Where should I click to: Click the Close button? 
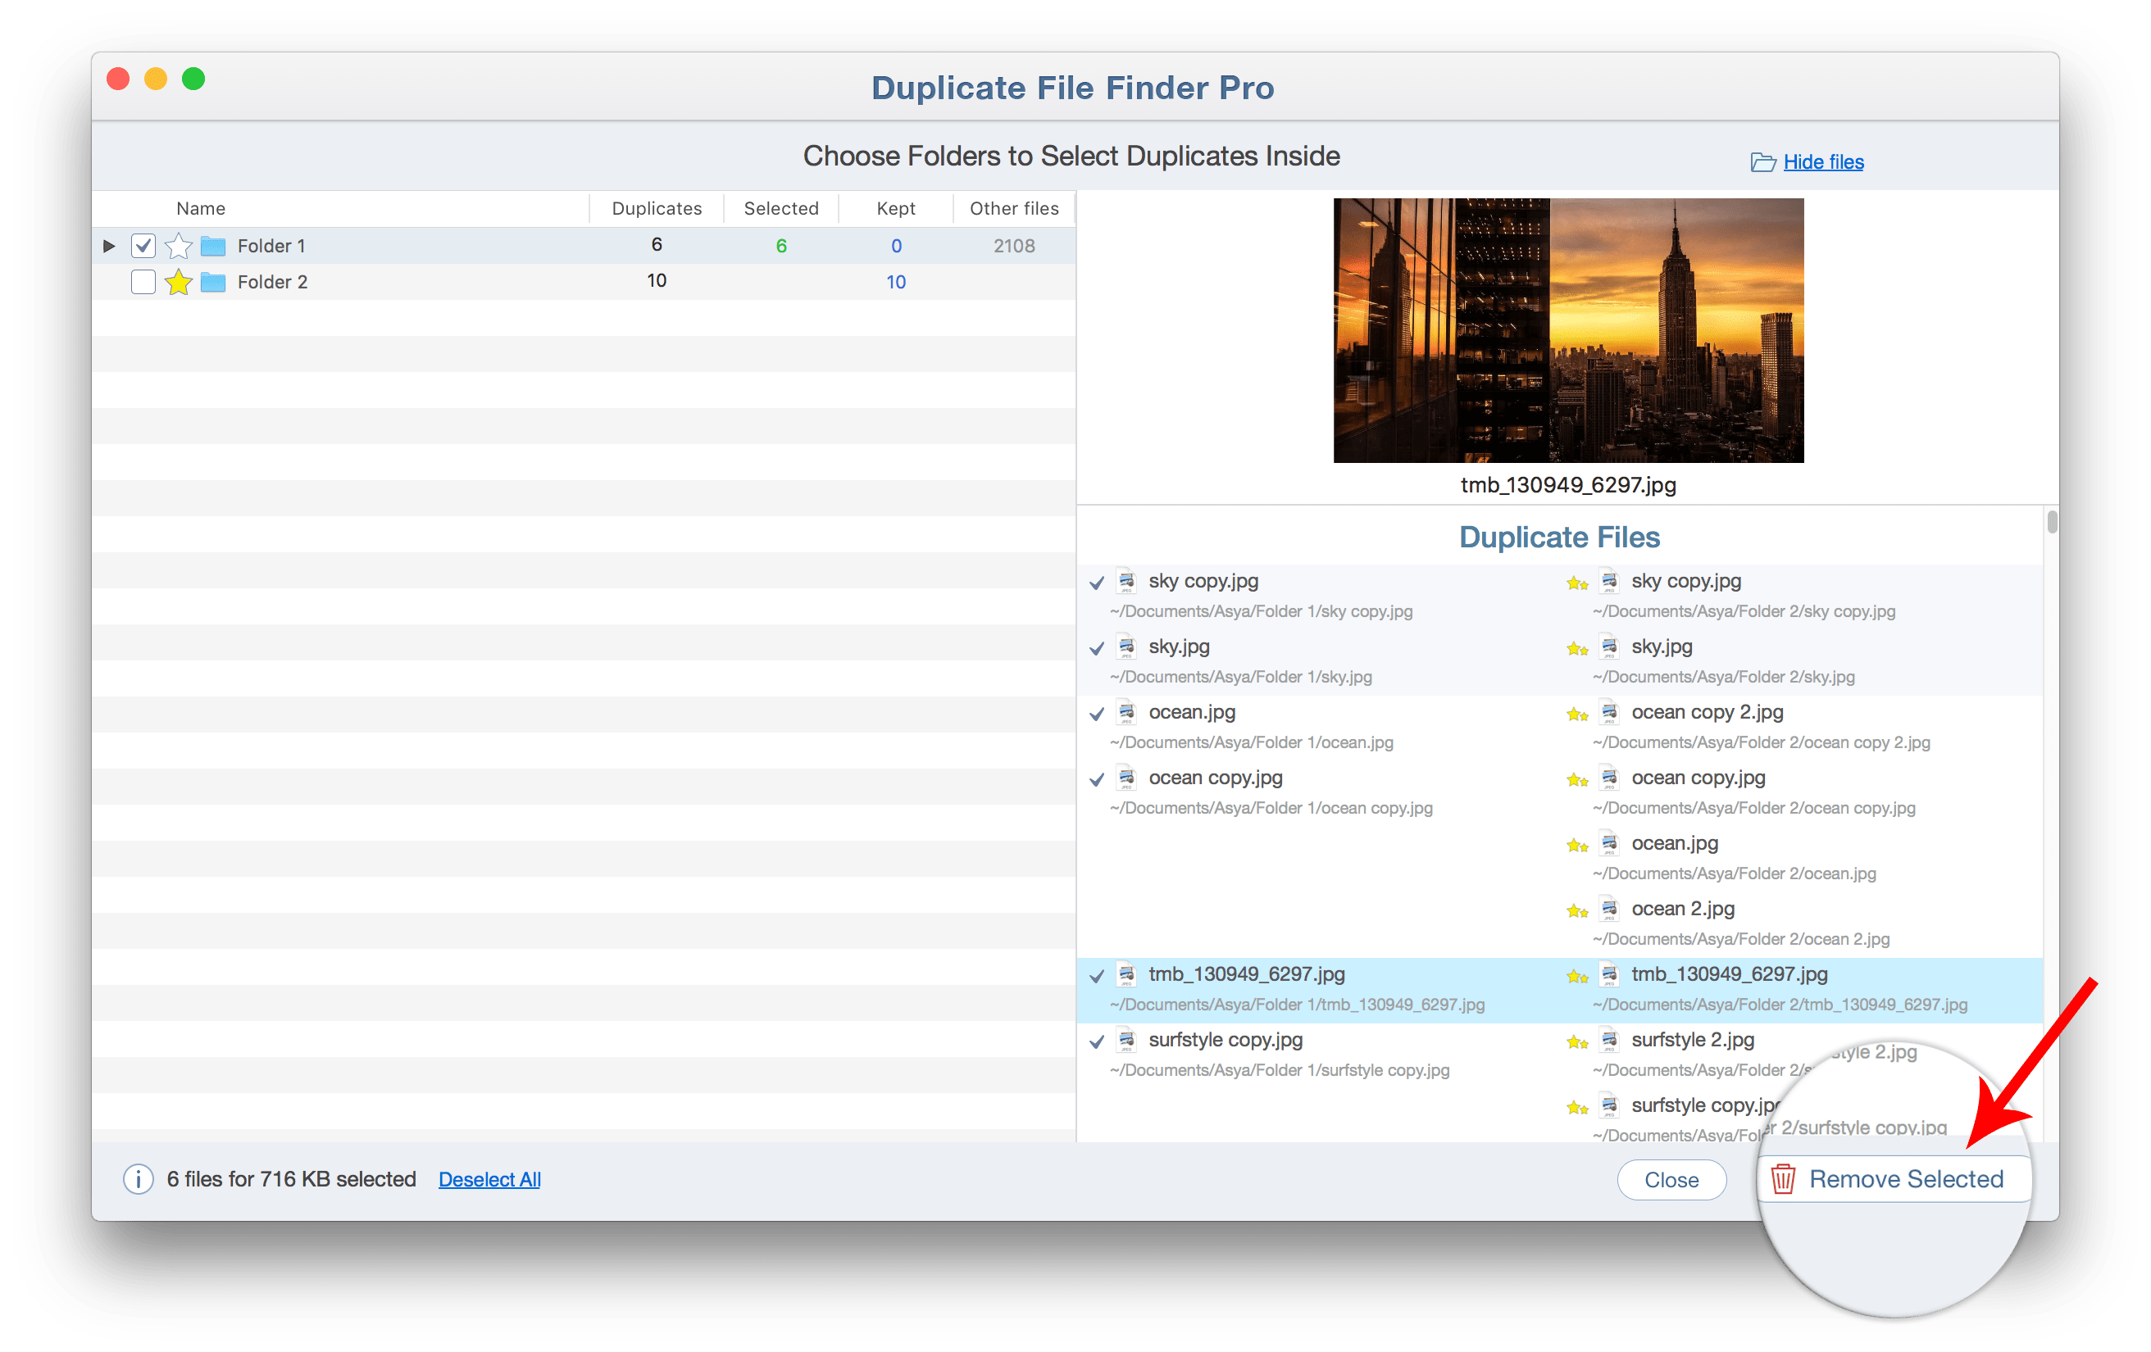click(x=1675, y=1179)
